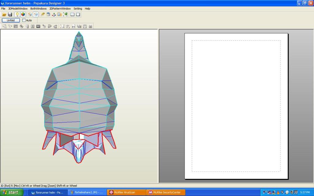Click the Unfold button

[x=11, y=20]
